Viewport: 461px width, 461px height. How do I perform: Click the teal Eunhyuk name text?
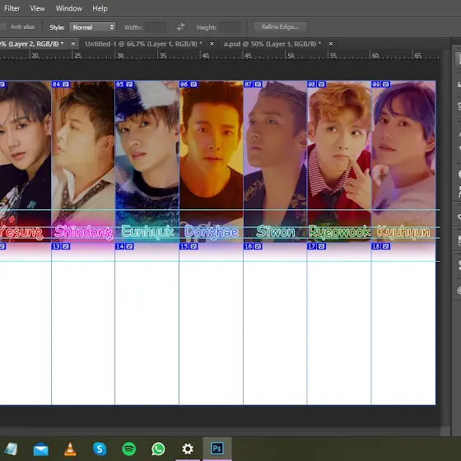147,232
